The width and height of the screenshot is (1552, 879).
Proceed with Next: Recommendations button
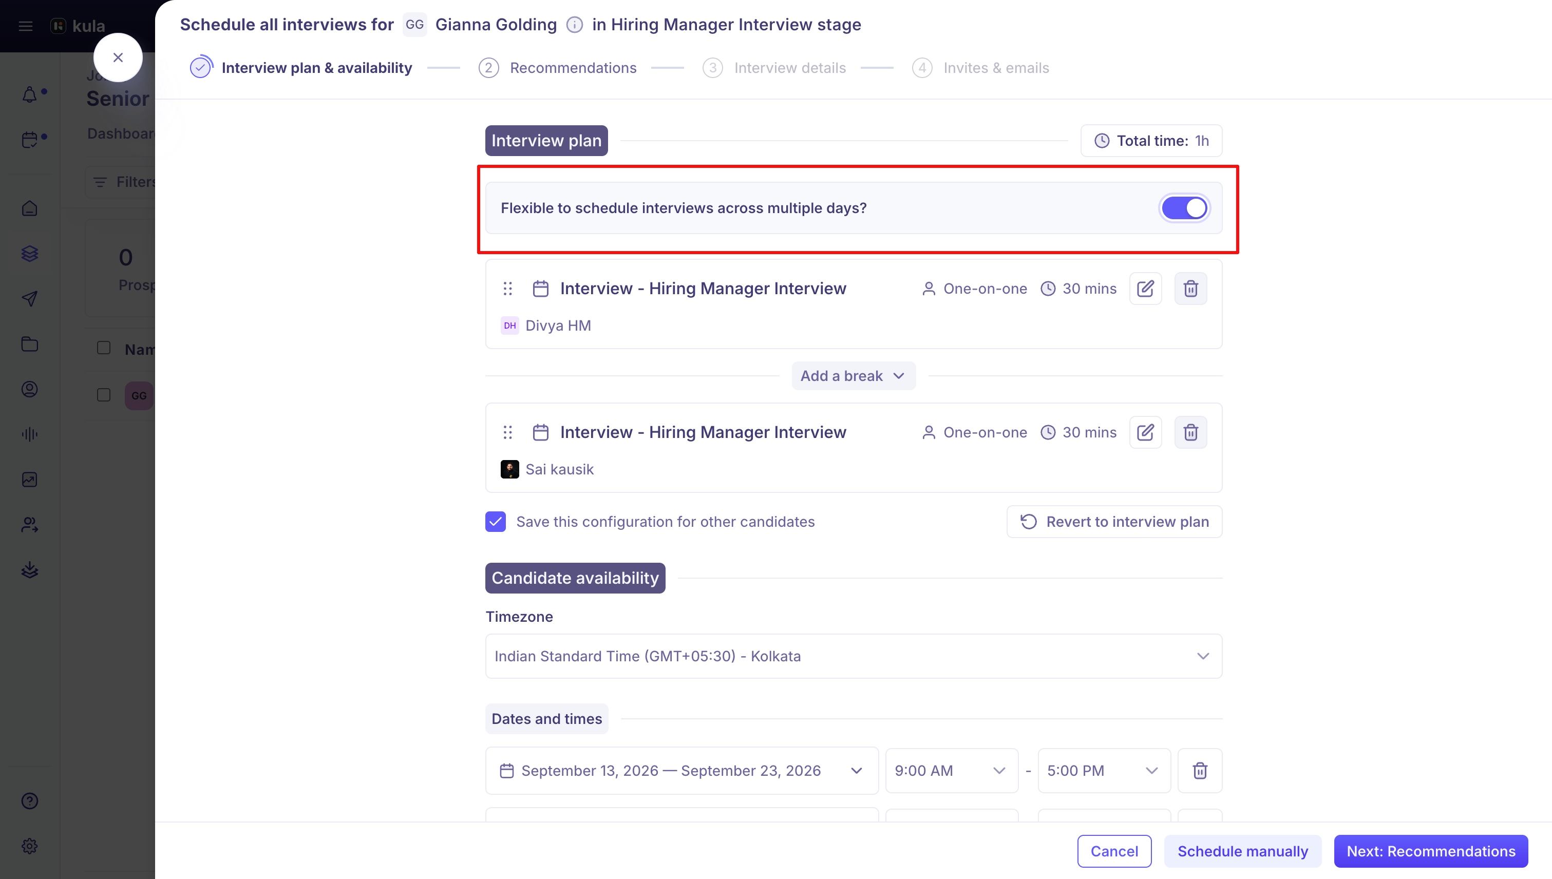pos(1431,851)
